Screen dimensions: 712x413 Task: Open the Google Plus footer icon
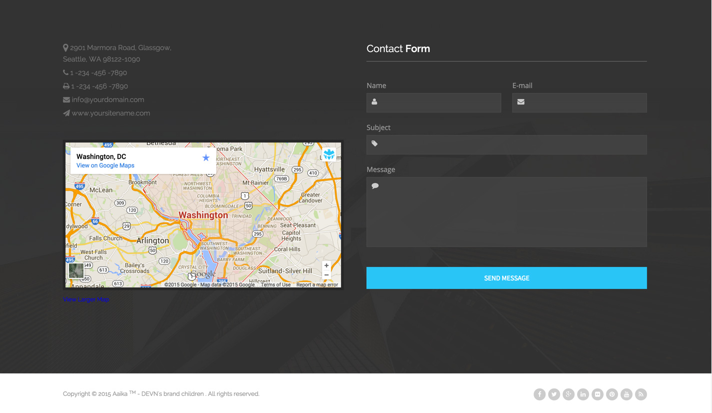pos(569,394)
